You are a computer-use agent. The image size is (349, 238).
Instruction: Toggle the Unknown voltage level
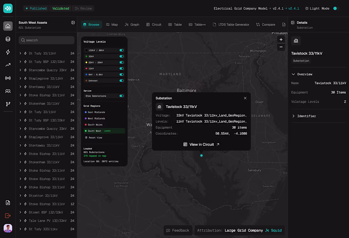[122, 81]
